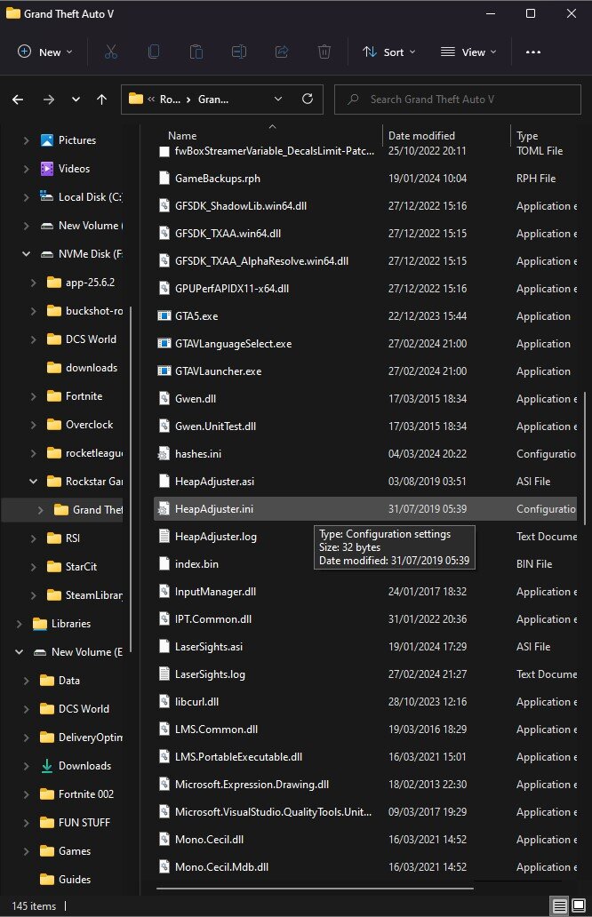592x917 pixels.
Task: Click the Downloads green arrow icon
Action: point(47,766)
